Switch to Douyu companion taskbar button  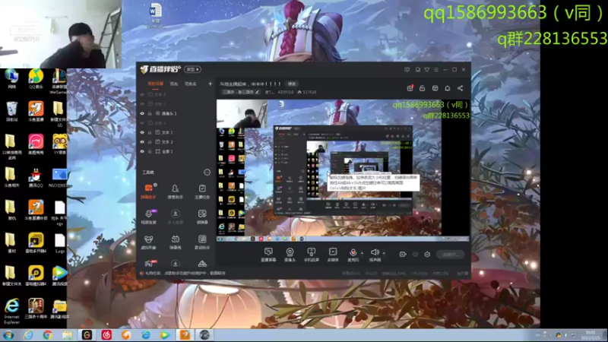tap(185, 335)
